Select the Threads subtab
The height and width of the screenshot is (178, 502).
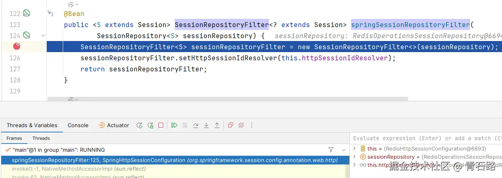pos(41,138)
